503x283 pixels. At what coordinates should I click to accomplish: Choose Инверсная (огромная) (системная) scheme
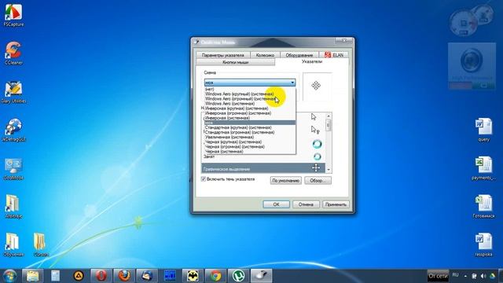250,113
